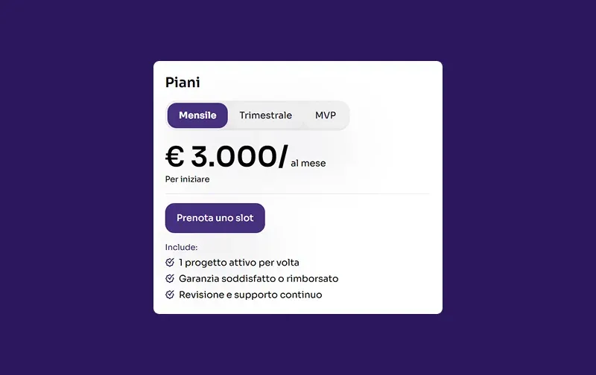Select the Mensile plan tab
Screen dimensions: 596x375
[197, 115]
